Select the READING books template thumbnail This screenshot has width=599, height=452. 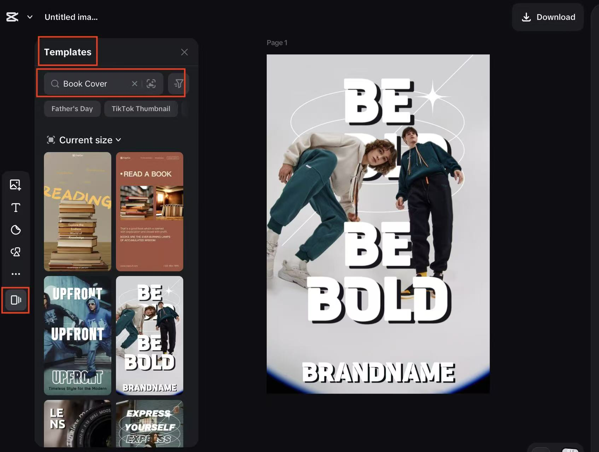pyautogui.click(x=77, y=212)
